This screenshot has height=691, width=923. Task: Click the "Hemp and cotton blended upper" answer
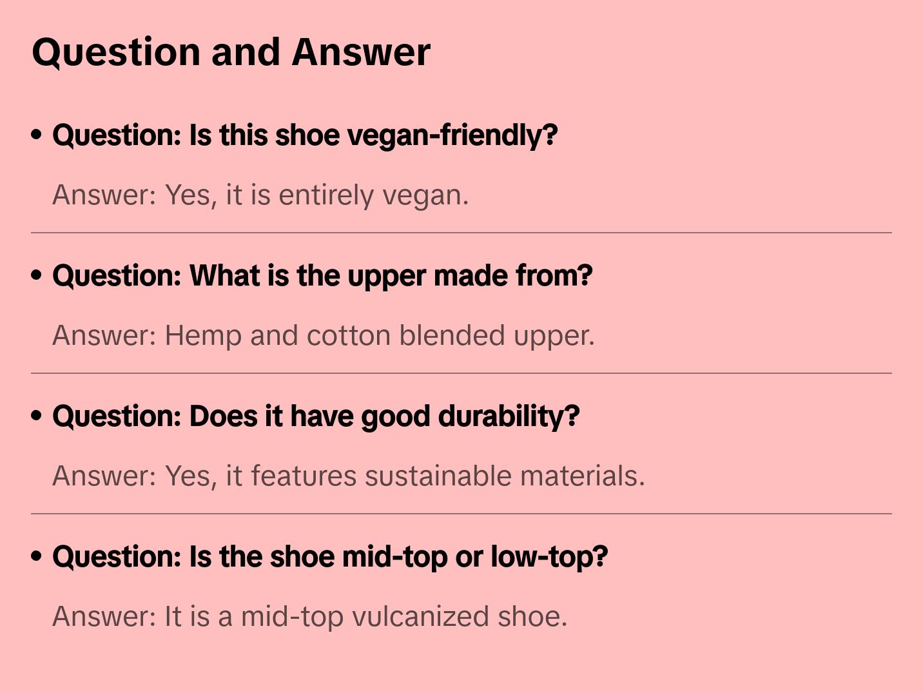pos(324,335)
